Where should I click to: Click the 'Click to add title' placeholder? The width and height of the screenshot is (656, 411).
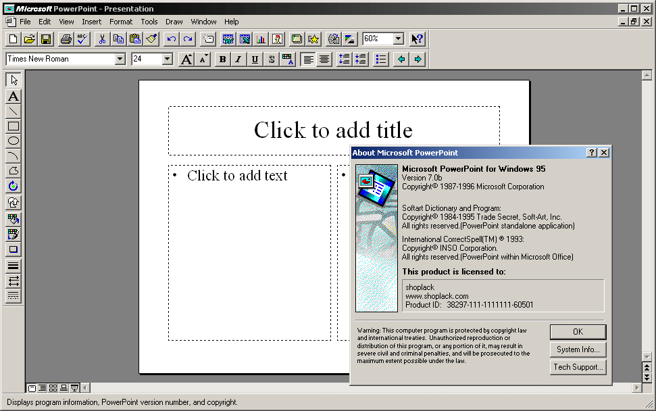tap(334, 130)
